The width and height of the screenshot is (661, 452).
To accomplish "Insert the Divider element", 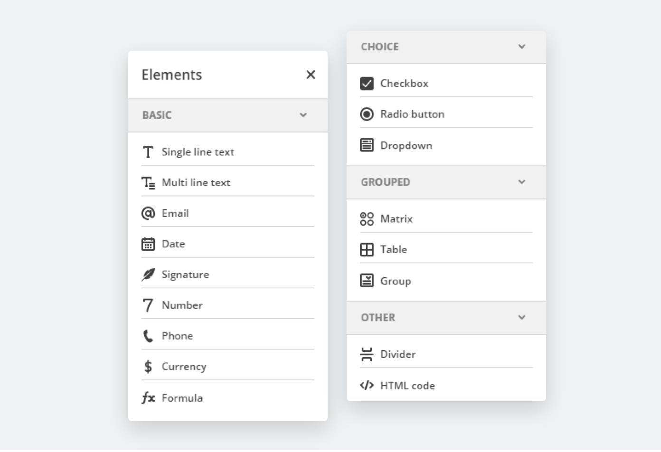I will click(397, 354).
